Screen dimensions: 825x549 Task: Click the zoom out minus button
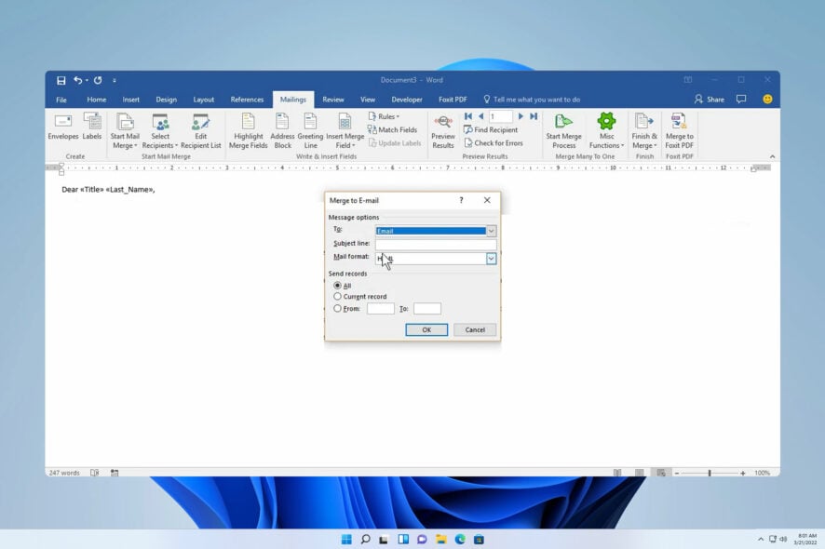pos(677,474)
